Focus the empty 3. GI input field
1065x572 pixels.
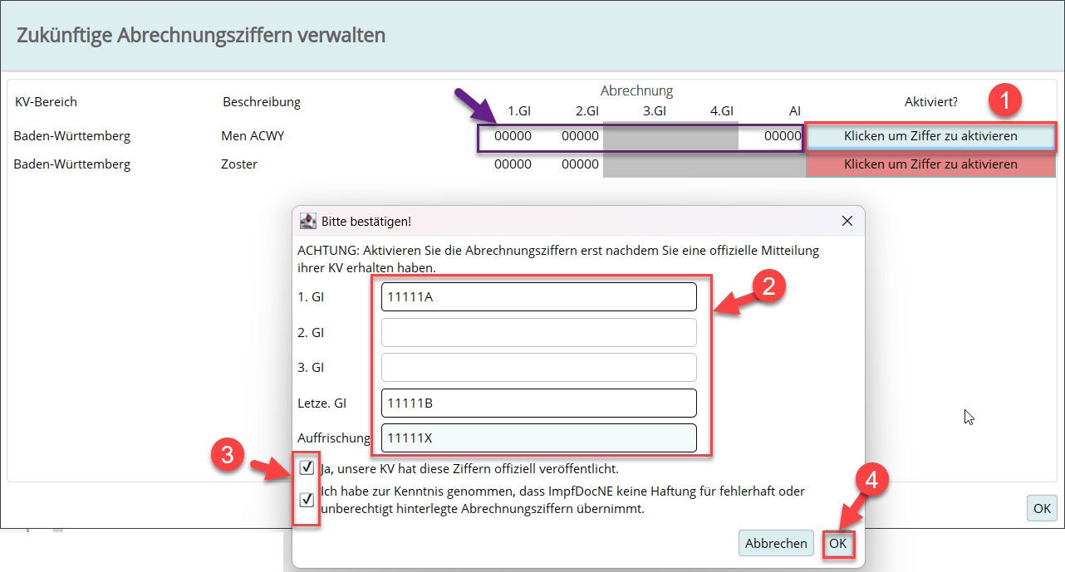pos(538,367)
